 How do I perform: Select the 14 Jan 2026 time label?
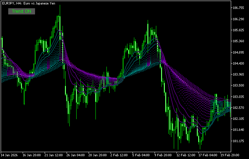pos(9,155)
